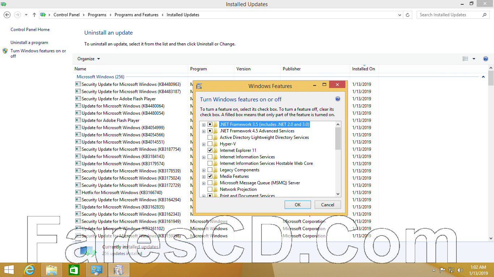This screenshot has height=277, width=494.
Task: Switch to Windows Features taskbar icon
Action: (119, 269)
